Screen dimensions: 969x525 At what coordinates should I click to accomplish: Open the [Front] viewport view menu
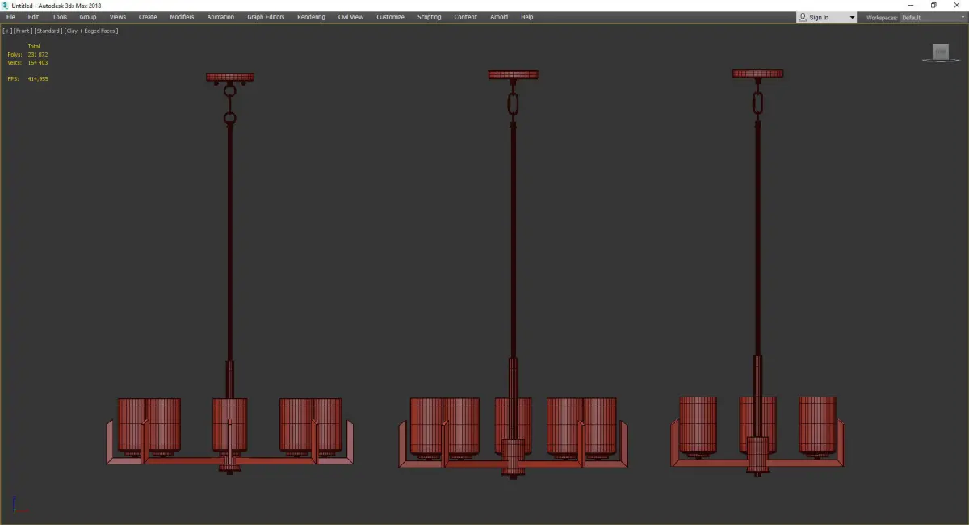(22, 31)
